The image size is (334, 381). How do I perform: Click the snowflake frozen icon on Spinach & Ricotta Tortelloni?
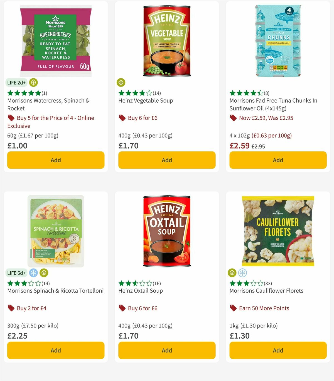tap(33, 273)
